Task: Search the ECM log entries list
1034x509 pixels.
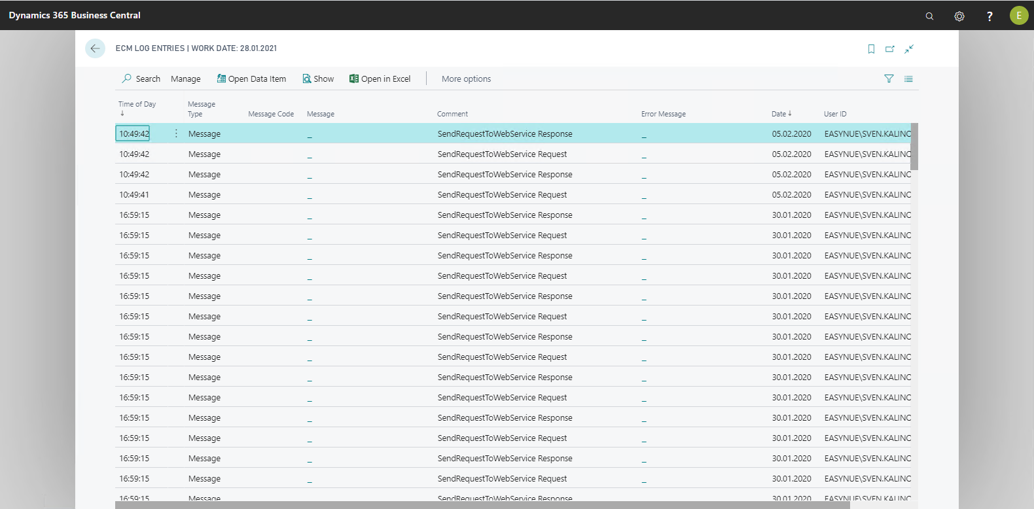Action: 141,79
